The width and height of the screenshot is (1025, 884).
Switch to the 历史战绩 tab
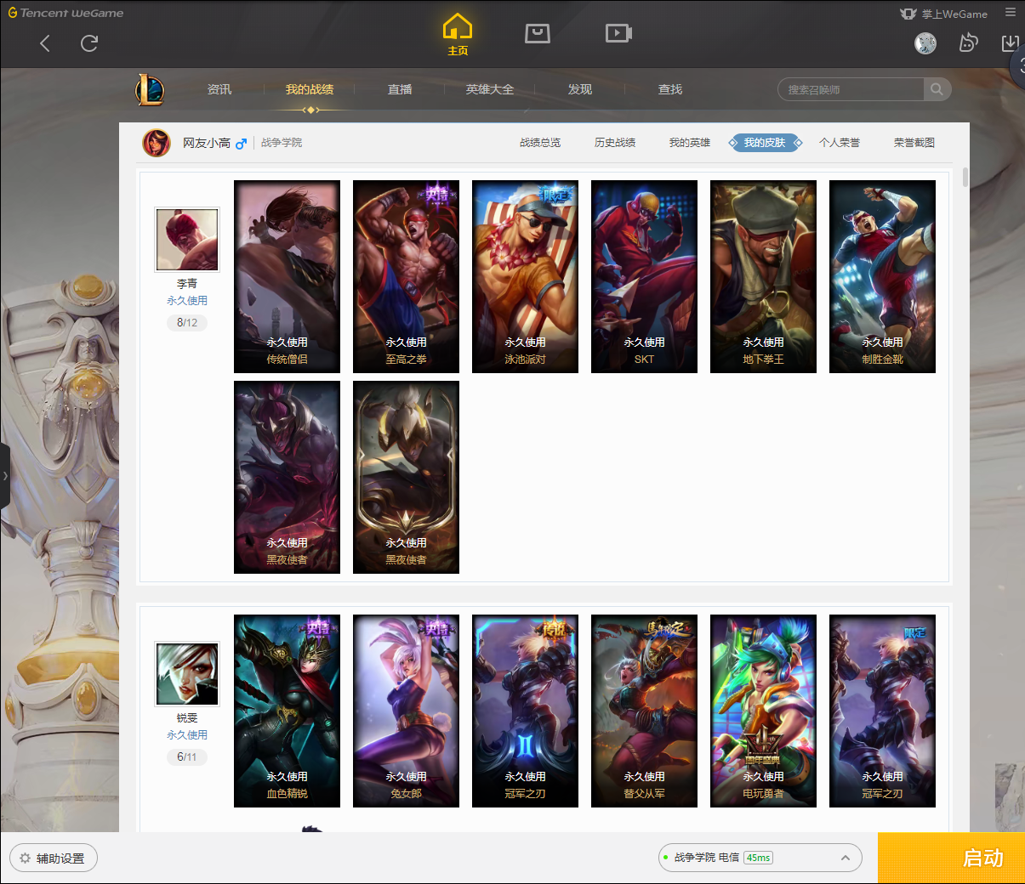[x=614, y=143]
